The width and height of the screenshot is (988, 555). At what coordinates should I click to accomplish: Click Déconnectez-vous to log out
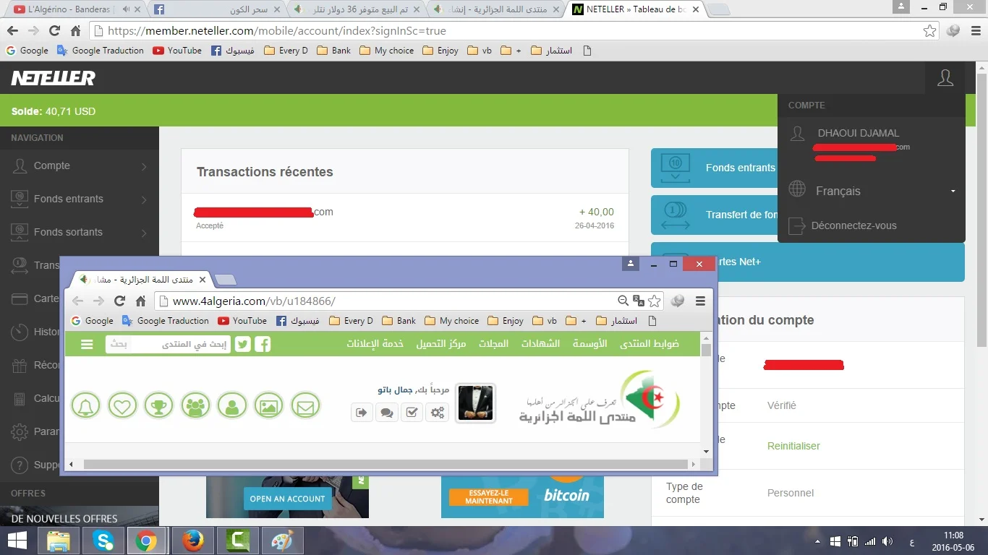(853, 225)
